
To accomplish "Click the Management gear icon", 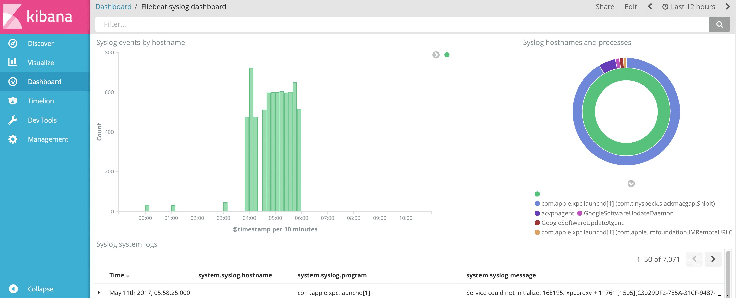I will pos(13,139).
